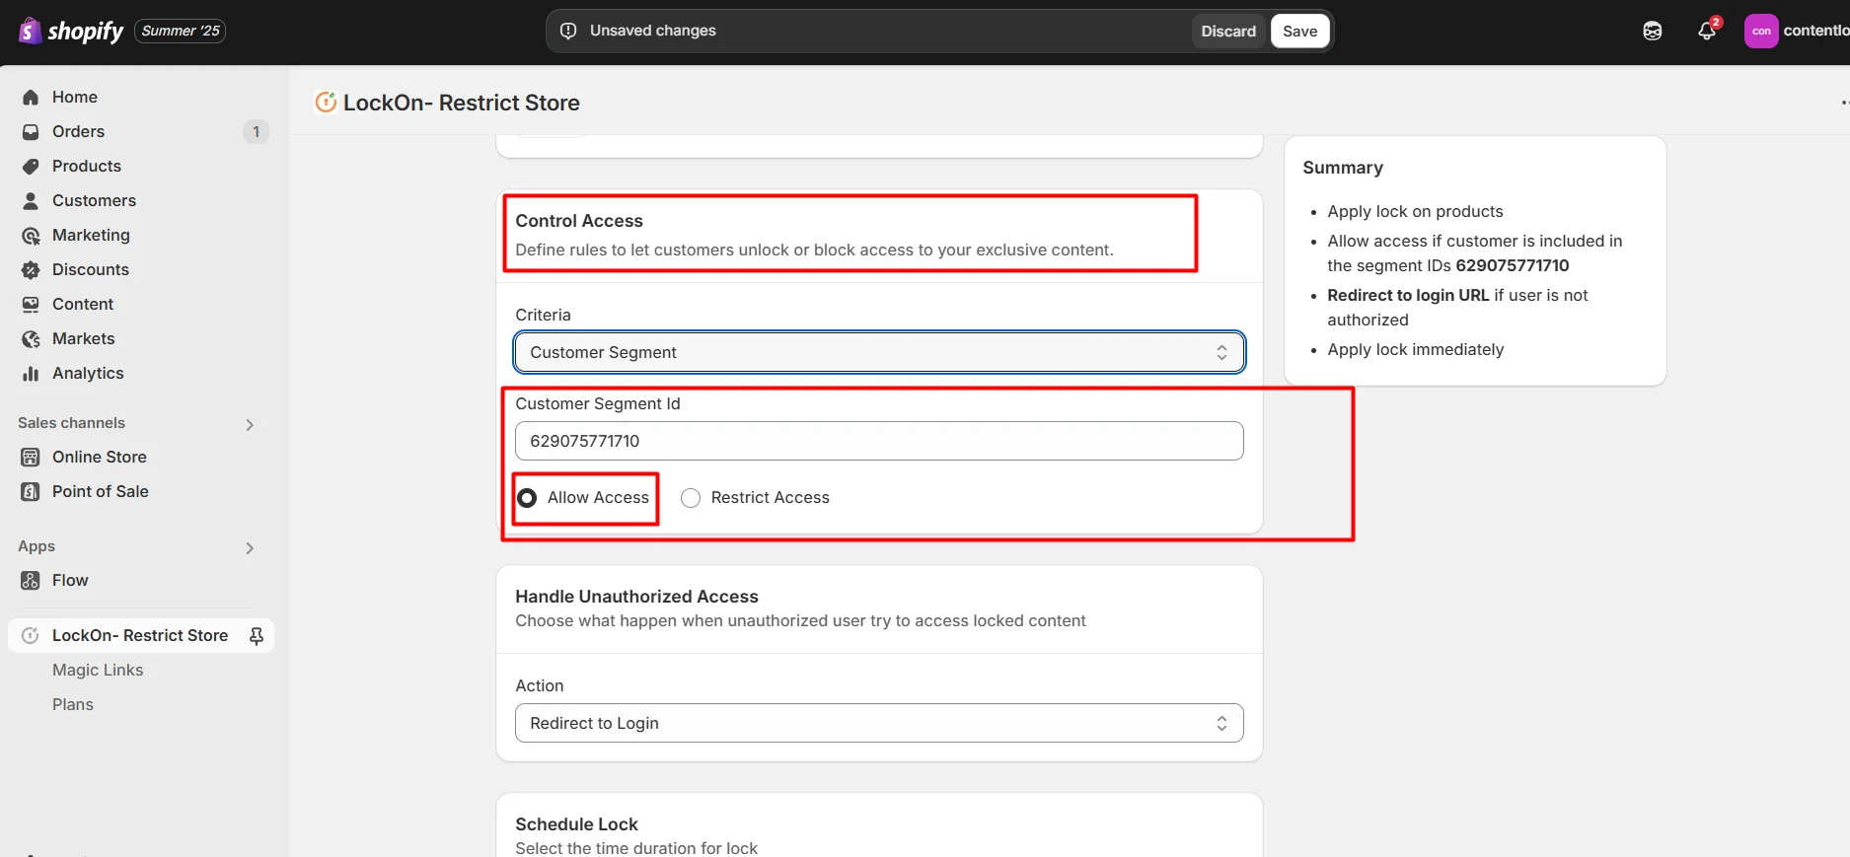Open the Orders menu item

pos(78,131)
